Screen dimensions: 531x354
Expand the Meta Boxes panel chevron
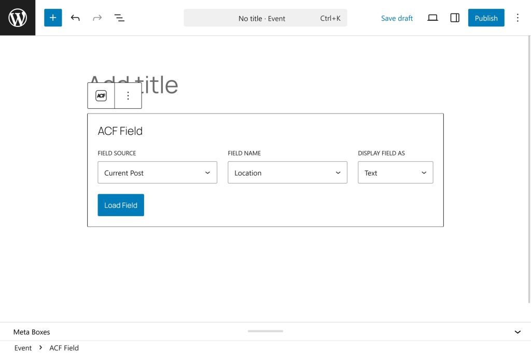[517, 332]
